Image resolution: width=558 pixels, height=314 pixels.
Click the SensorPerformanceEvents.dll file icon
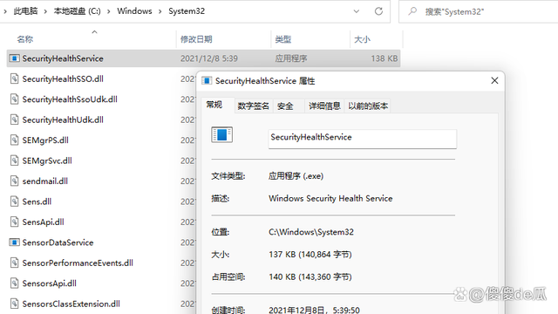(x=14, y=263)
